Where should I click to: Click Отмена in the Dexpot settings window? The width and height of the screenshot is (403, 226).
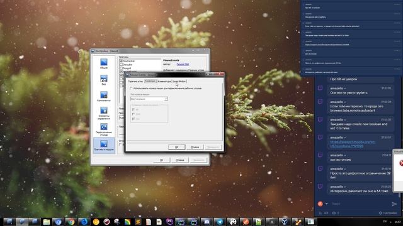point(180,160)
